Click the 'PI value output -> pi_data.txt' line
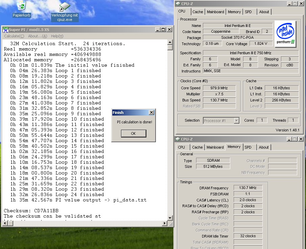306x249 pixels. coord(78,200)
